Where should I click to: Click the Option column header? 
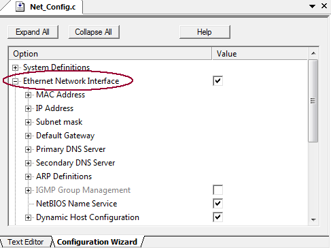tap(110, 54)
